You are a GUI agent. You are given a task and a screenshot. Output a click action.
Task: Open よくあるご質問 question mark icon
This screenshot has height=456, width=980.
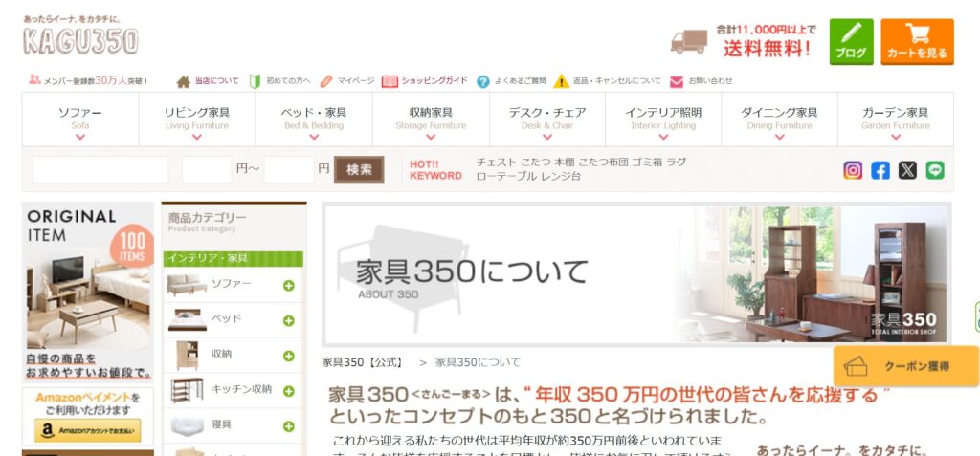pos(482,82)
